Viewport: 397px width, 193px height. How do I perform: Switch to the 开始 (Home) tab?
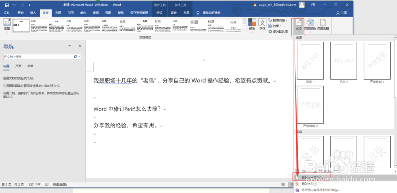tap(21, 13)
